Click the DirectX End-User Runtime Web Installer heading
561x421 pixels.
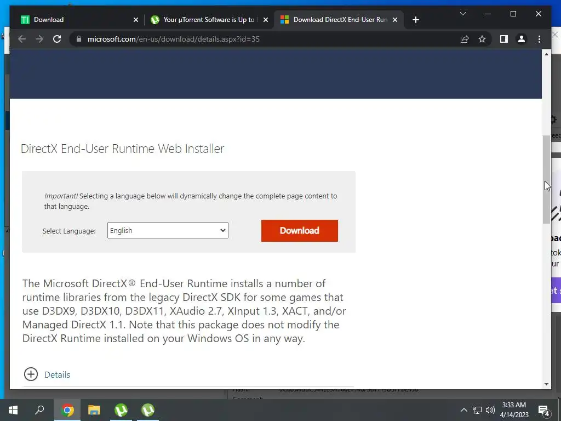(122, 149)
